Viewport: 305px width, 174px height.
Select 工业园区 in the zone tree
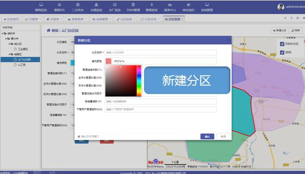23,49
